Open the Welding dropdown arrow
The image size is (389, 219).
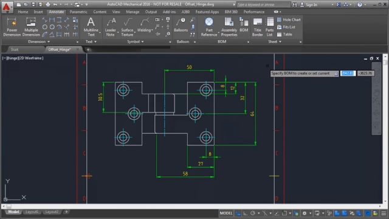(152, 30)
